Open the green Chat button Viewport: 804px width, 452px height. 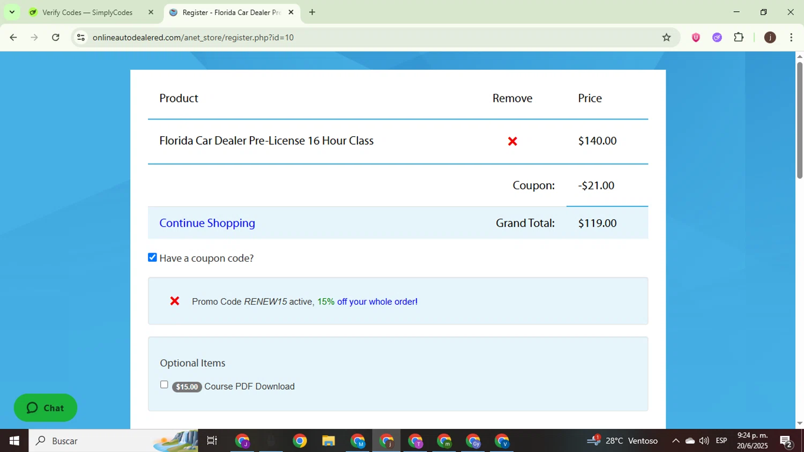click(46, 408)
